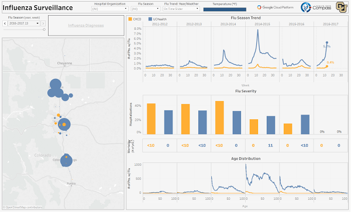The width and height of the screenshot is (351, 212).
Task: Click the Temperature color bar
Action: 225,9
